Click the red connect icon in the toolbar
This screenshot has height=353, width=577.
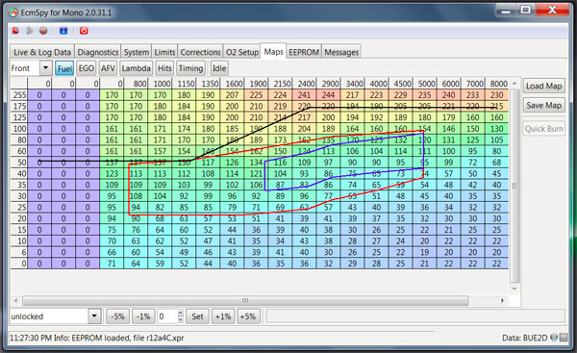[15, 31]
